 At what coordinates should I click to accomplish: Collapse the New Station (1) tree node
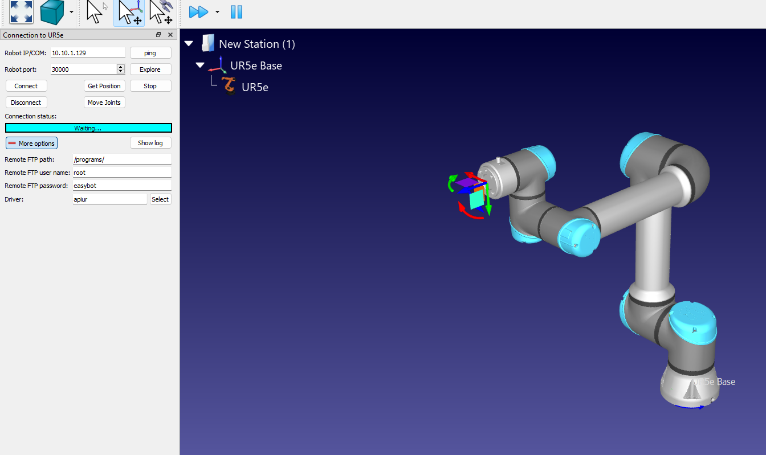(x=189, y=44)
